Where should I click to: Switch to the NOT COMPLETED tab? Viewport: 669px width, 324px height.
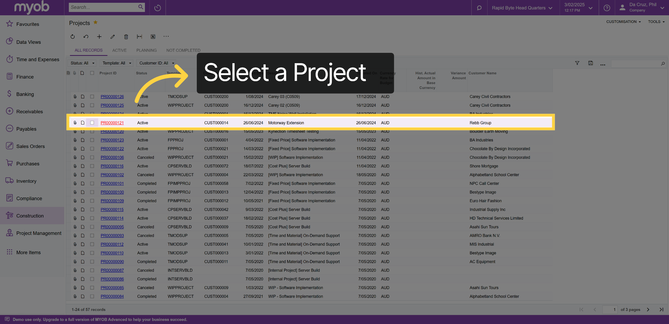click(183, 50)
